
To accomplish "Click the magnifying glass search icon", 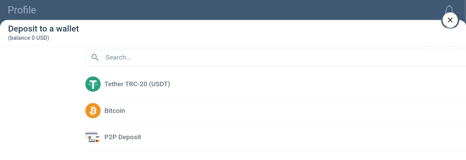I will coord(95,57).
